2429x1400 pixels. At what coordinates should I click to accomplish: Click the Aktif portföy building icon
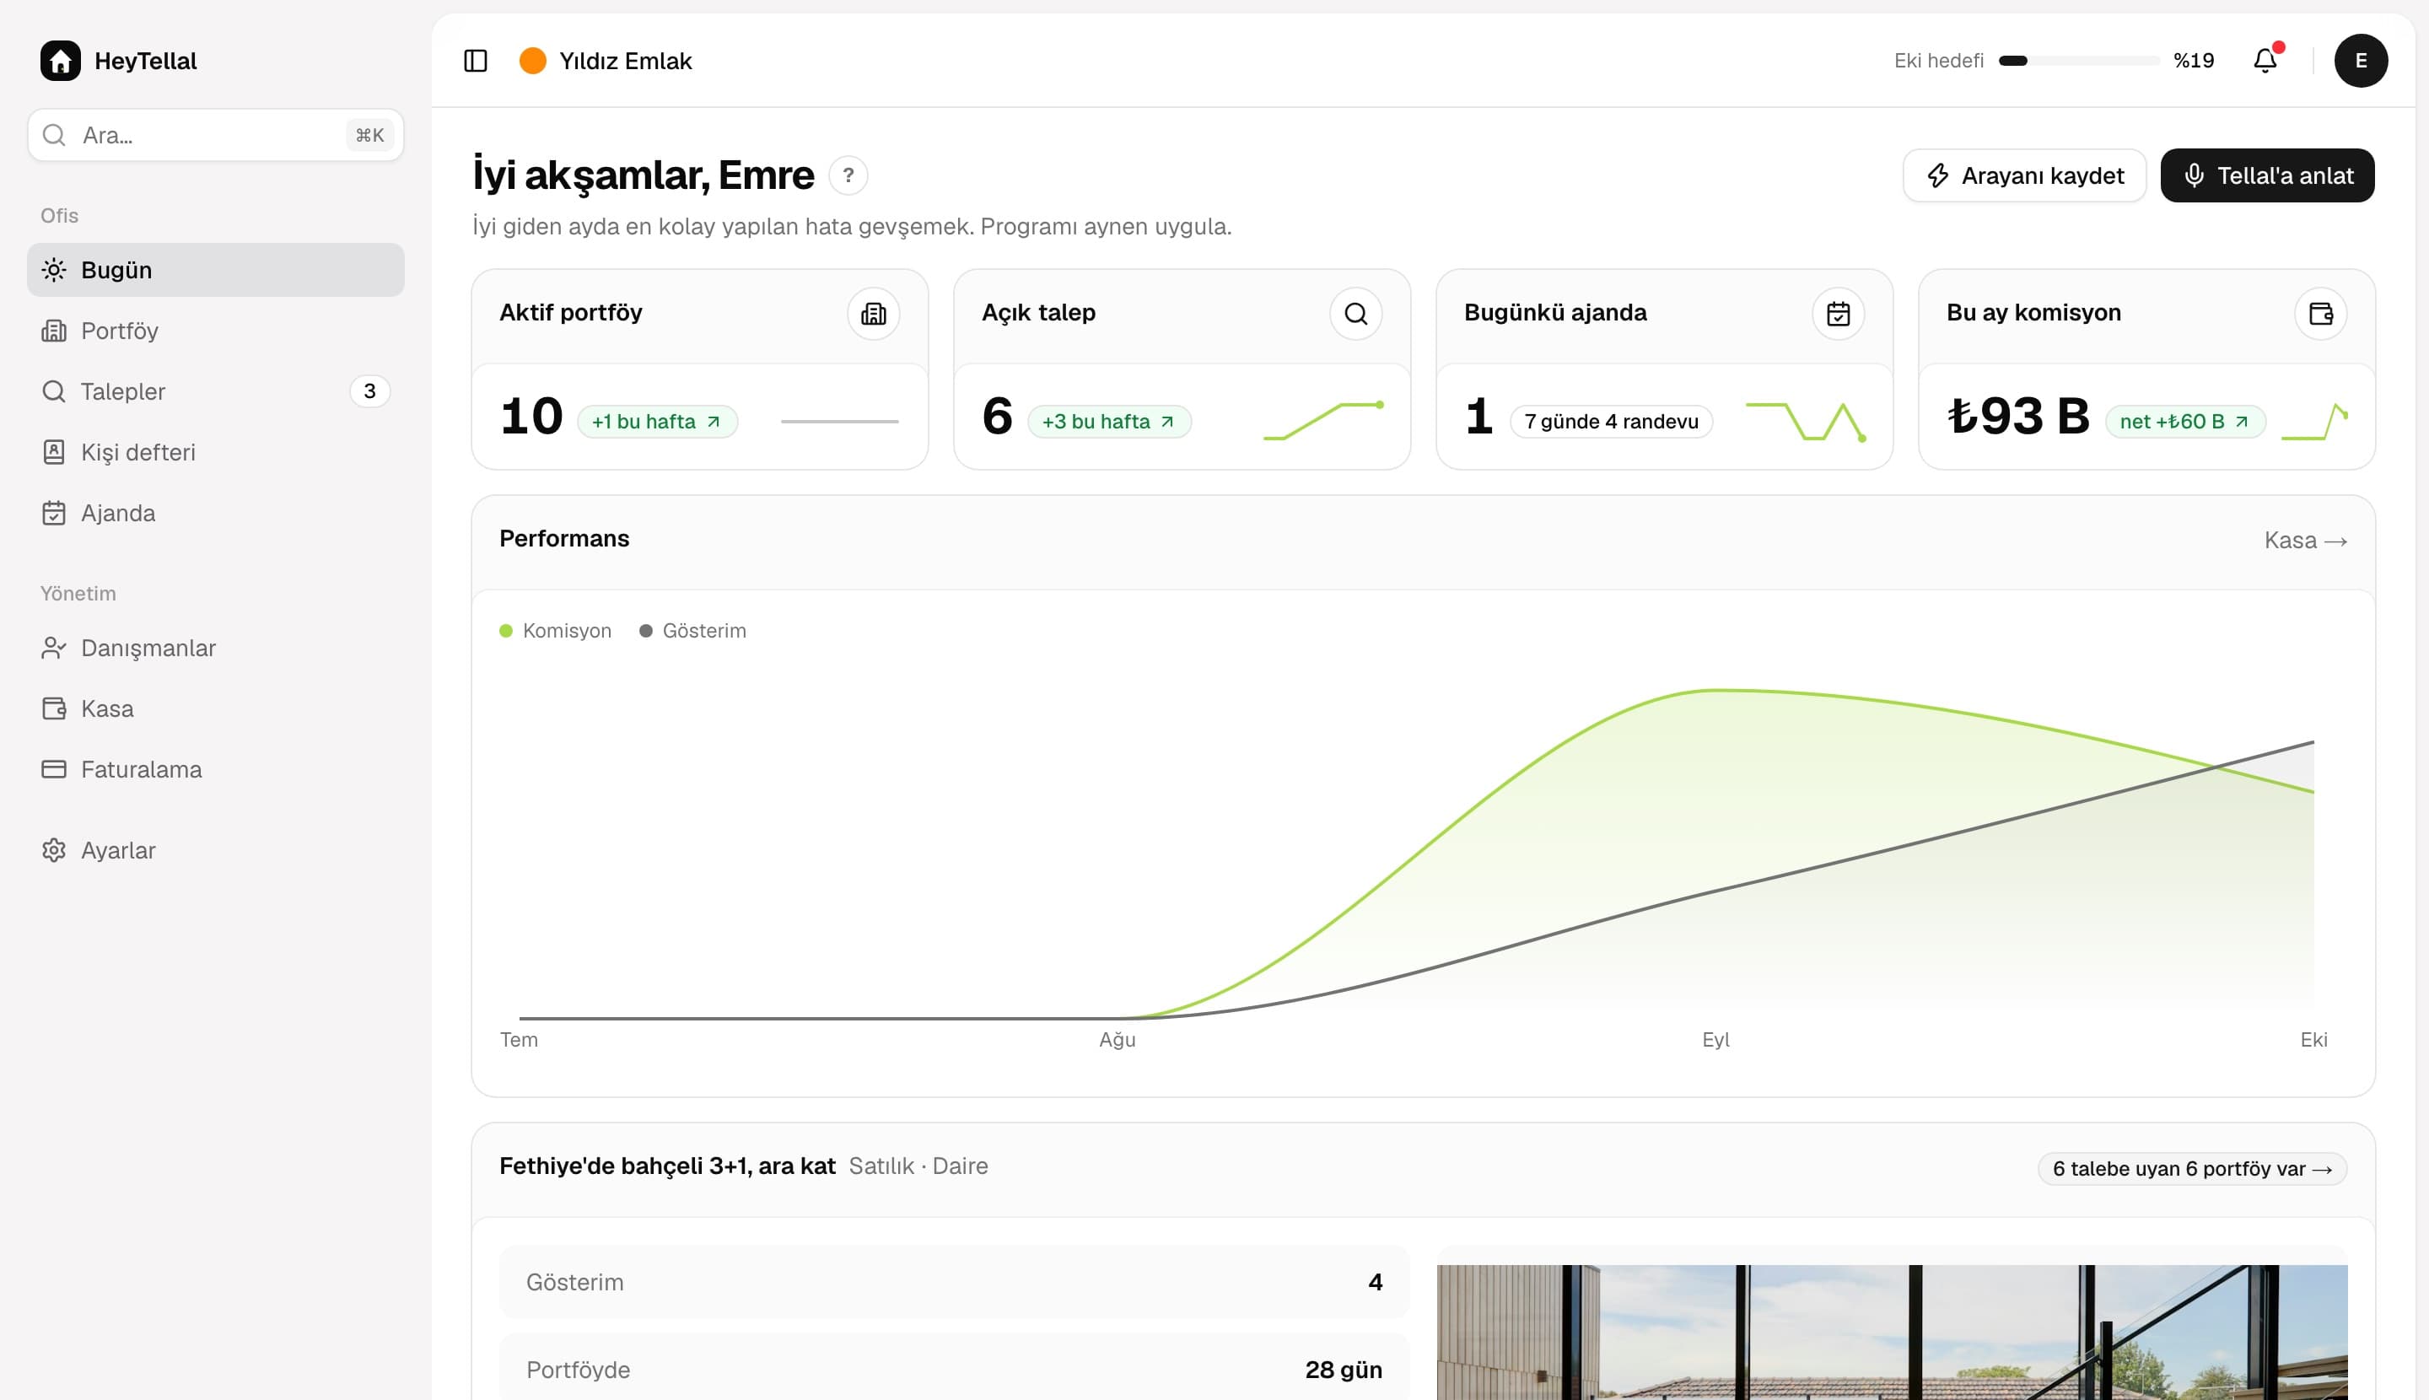pos(873,314)
